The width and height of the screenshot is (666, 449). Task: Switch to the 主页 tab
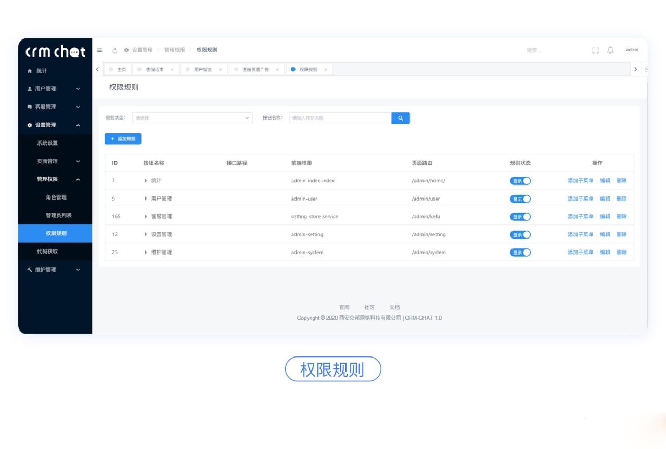point(122,69)
